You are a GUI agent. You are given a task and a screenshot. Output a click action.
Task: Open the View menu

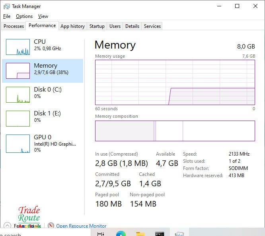pos(43,16)
